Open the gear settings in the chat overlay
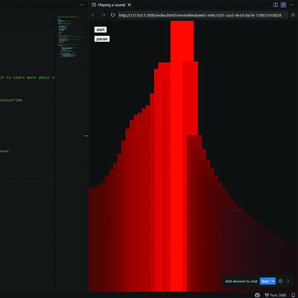 point(281,281)
